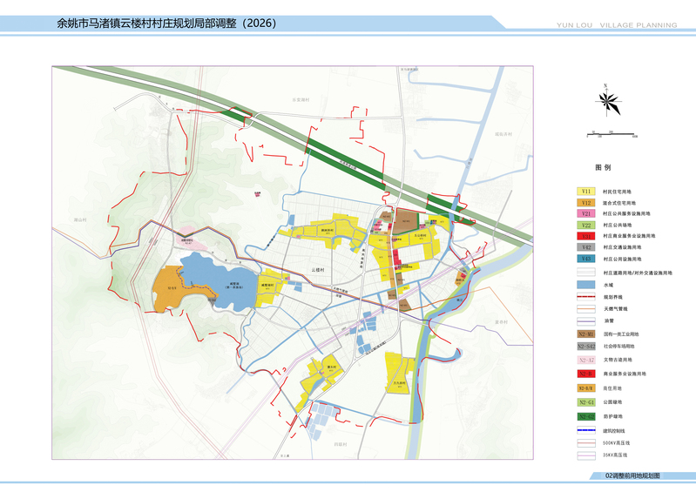The height and width of the screenshot is (492, 696).
Task: Click the 村庄商业服务业设施用地 legend label
Action: 629,236
